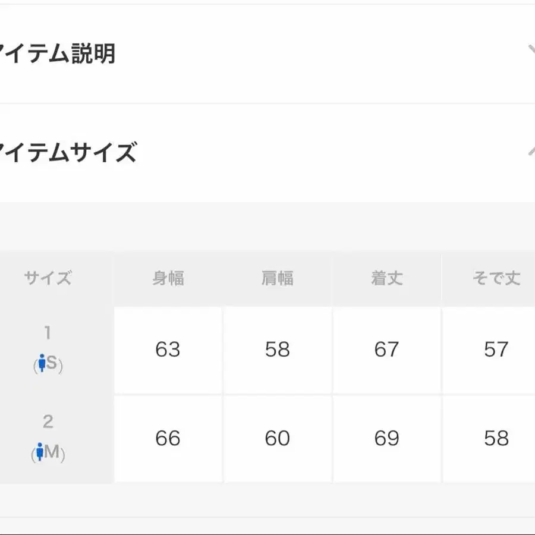Tap the person pictogram in size 1 row
This screenshot has height=535, width=535.
(41, 363)
